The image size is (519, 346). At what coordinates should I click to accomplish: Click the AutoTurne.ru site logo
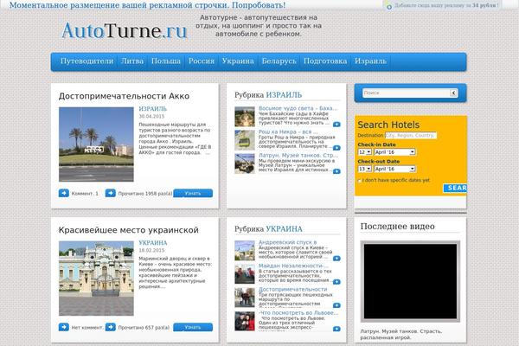click(x=125, y=31)
